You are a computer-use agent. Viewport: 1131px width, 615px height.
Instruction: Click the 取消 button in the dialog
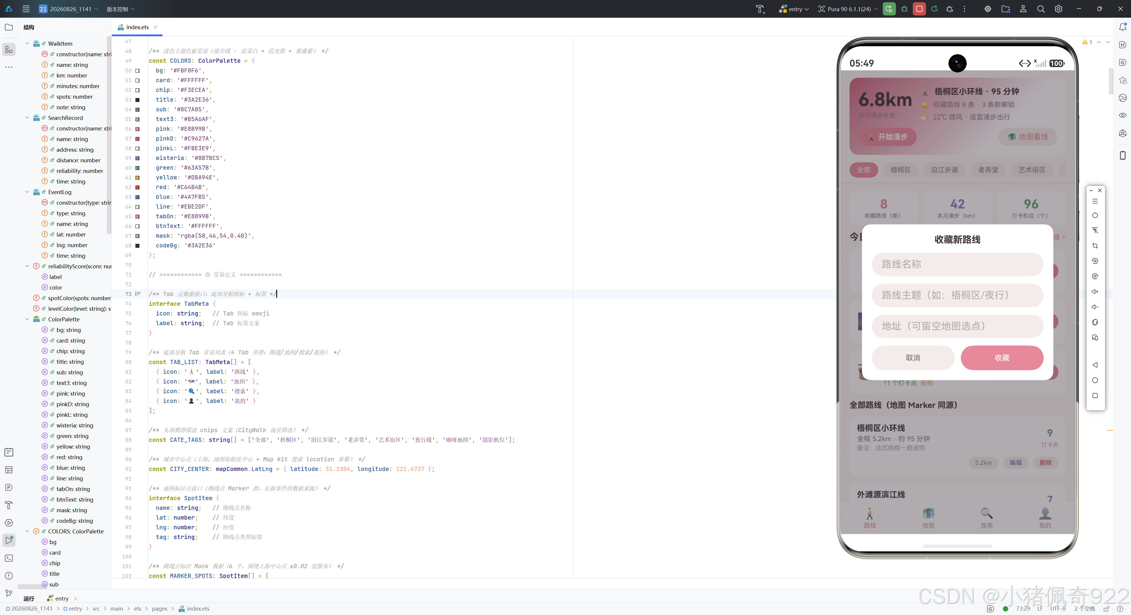(x=913, y=358)
